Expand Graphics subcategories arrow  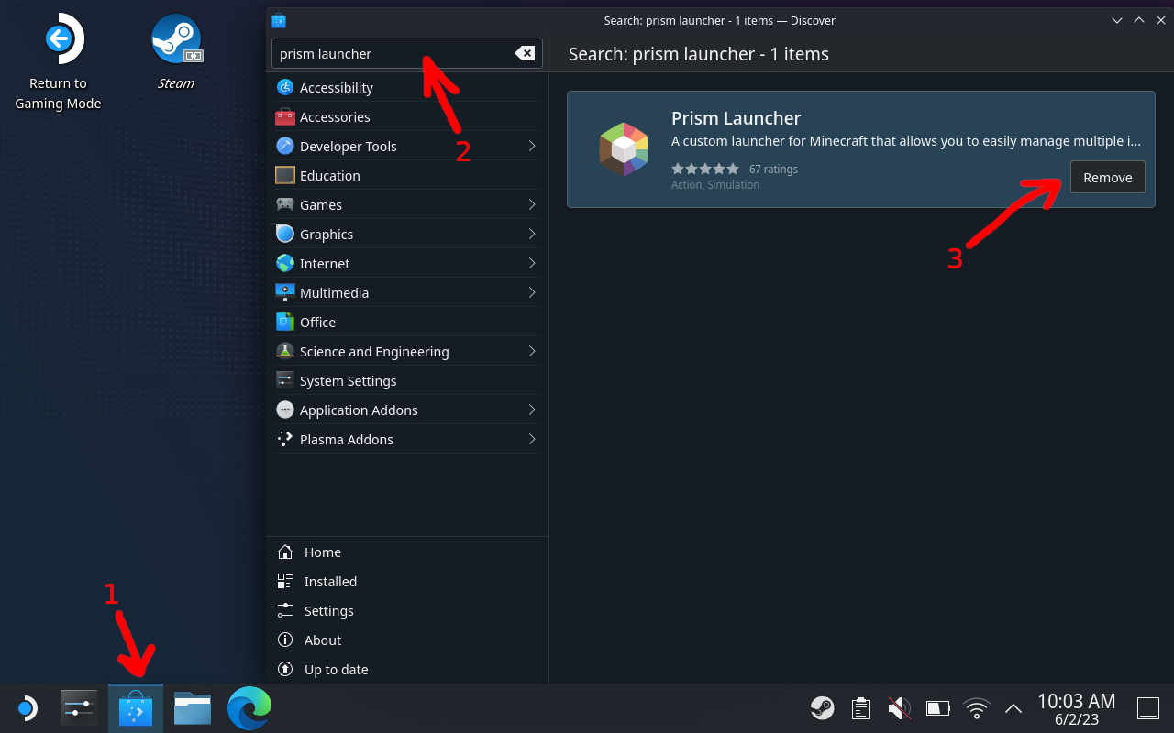click(532, 234)
